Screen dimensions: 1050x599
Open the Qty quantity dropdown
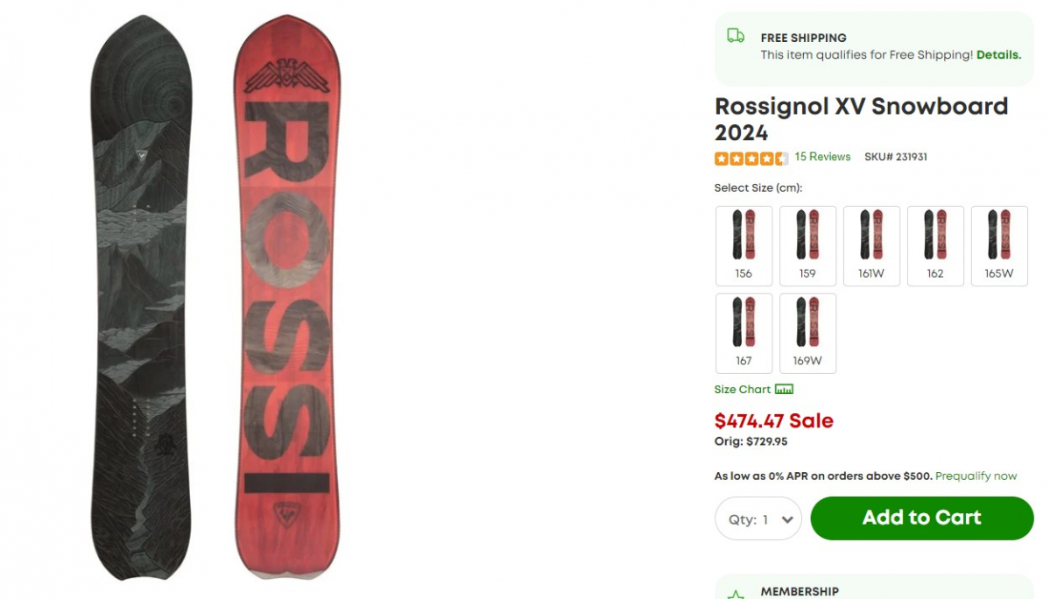click(758, 518)
